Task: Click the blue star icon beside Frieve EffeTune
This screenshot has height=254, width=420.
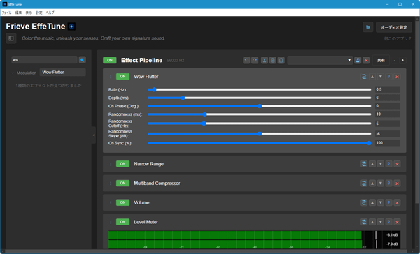Action: point(71,27)
